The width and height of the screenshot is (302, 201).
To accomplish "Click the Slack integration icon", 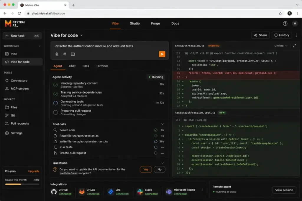I will point(140,192).
